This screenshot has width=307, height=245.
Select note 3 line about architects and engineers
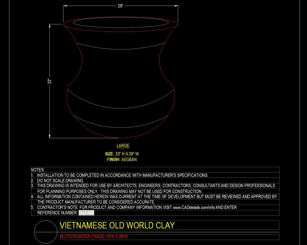tap(153, 186)
